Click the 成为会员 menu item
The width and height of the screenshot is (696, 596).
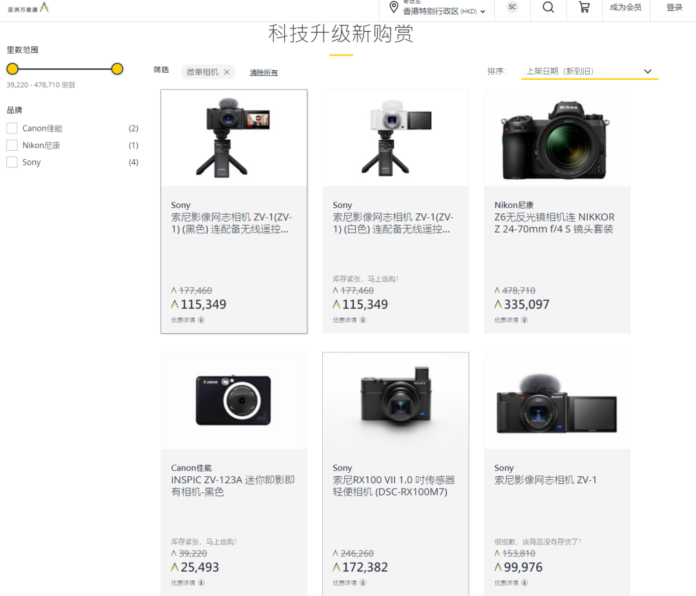pyautogui.click(x=625, y=8)
